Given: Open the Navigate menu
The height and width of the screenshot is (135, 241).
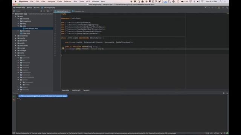Looking at the screenshot, I should tap(51, 1).
